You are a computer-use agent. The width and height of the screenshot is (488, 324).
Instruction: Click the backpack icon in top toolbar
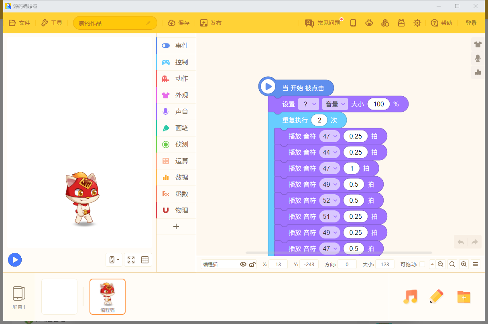401,23
